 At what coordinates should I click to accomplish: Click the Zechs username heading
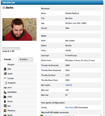[9, 8]
